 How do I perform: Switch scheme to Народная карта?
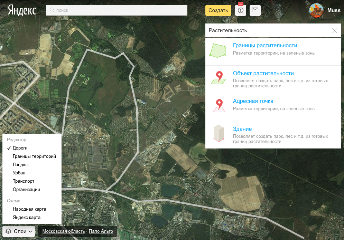[29, 209]
